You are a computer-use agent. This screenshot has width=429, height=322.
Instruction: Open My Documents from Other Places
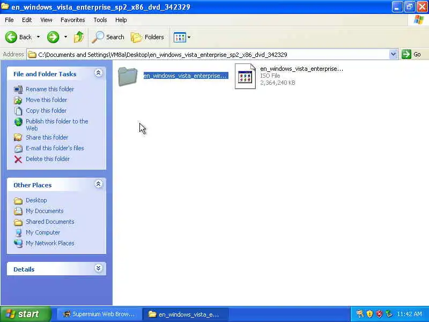click(45, 211)
